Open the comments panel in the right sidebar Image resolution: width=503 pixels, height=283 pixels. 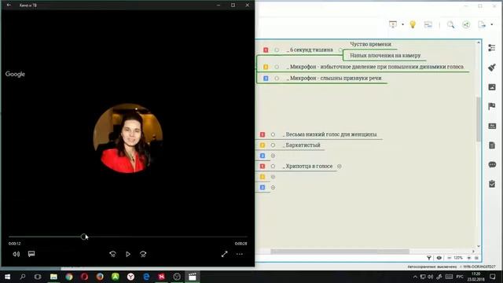tap(492, 164)
